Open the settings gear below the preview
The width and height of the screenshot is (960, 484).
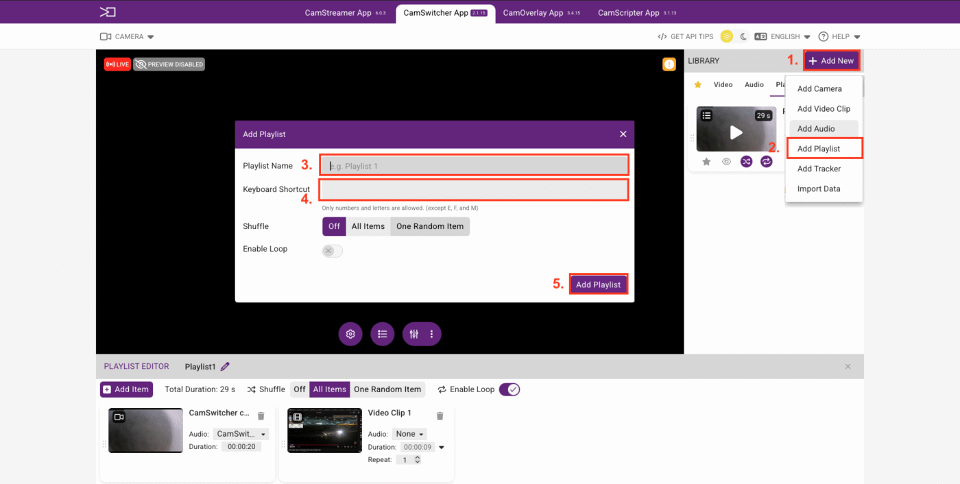[350, 334]
